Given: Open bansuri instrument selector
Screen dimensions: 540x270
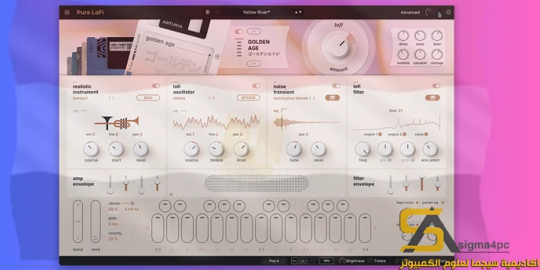Looking at the screenshot, I should pos(80,98).
